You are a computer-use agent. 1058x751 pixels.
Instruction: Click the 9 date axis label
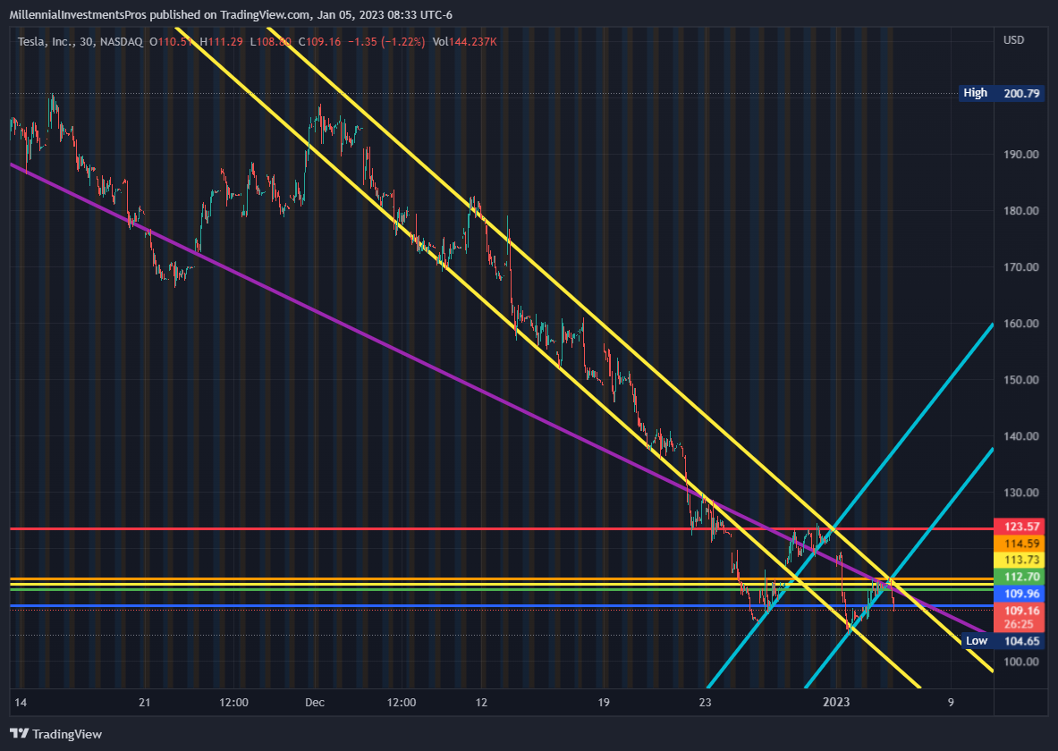point(951,703)
